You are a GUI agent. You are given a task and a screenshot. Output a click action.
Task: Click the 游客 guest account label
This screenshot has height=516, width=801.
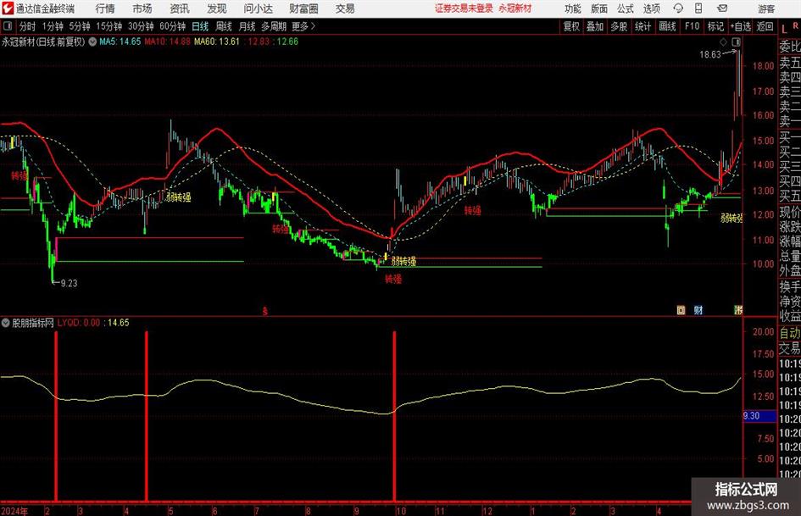point(766,8)
